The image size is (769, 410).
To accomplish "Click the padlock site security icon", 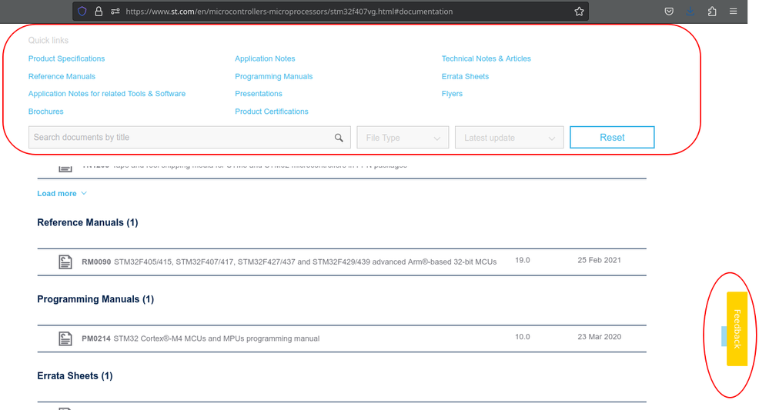I will 99,12.
